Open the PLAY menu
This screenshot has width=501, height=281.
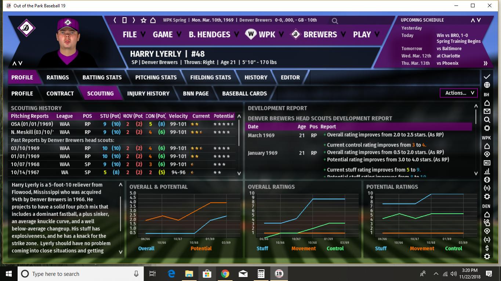[x=366, y=35]
